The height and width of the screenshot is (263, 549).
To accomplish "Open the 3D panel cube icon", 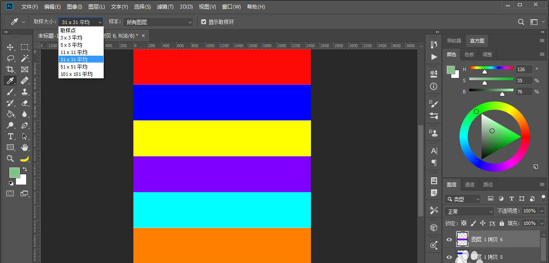I will pyautogui.click(x=434, y=227).
